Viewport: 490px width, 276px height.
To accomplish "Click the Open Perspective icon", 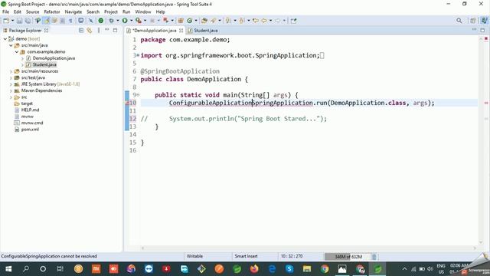I will (473, 21).
